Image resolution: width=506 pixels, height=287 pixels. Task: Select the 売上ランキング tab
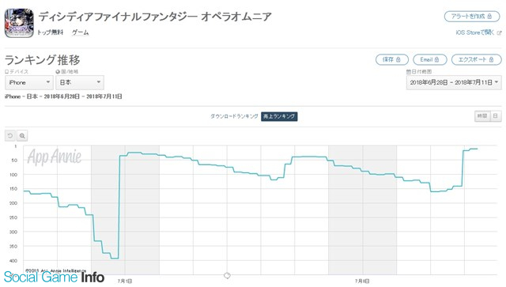[x=279, y=116]
